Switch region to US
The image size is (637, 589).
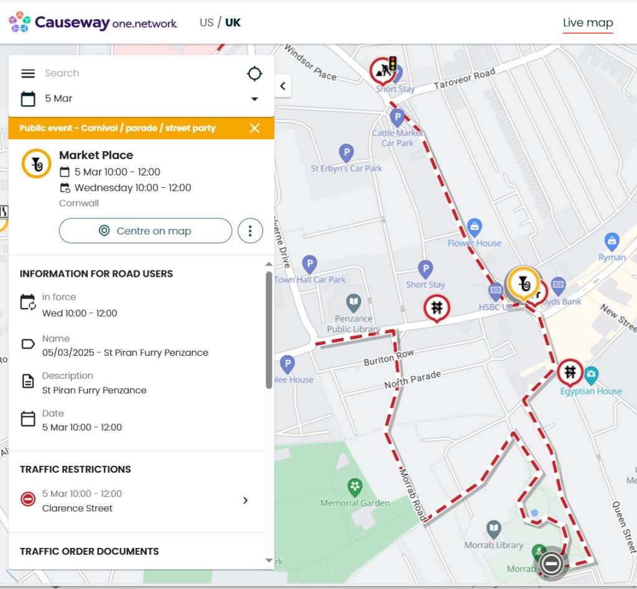click(x=206, y=23)
